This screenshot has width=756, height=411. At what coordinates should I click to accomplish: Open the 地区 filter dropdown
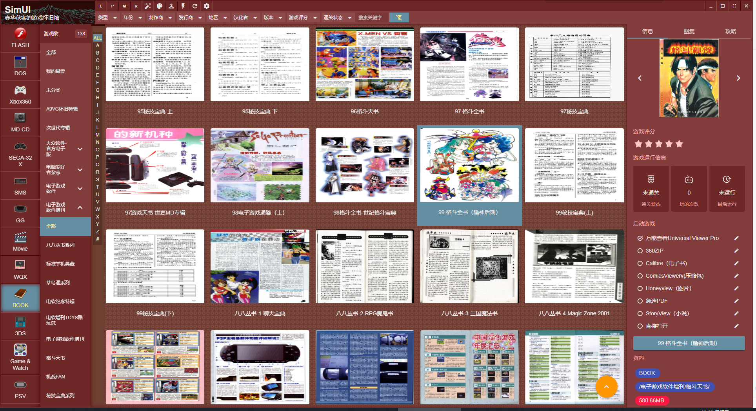tap(218, 17)
